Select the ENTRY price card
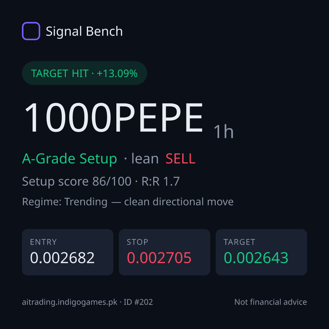 68,252
